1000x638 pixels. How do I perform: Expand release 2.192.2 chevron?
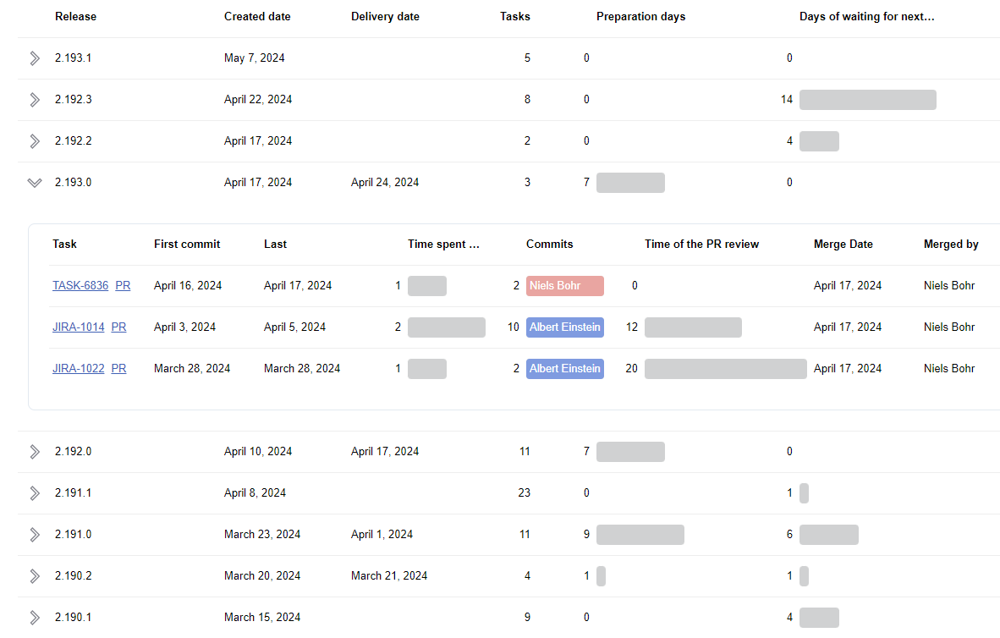pyautogui.click(x=35, y=141)
